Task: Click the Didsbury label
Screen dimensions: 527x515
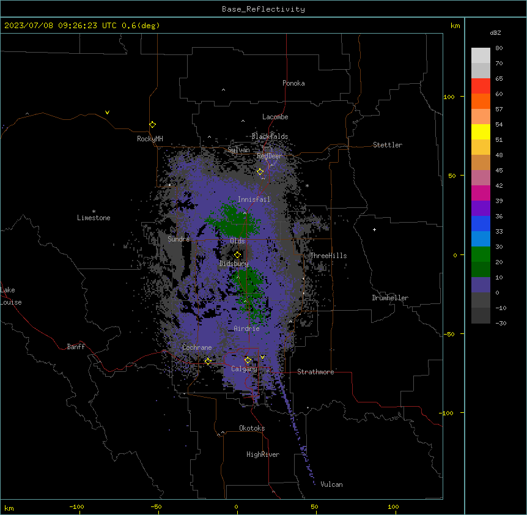Action: point(234,264)
